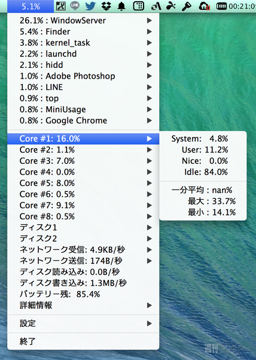Click 最小 : 14.1% in the submenu
256x360 pixels.
click(x=203, y=212)
